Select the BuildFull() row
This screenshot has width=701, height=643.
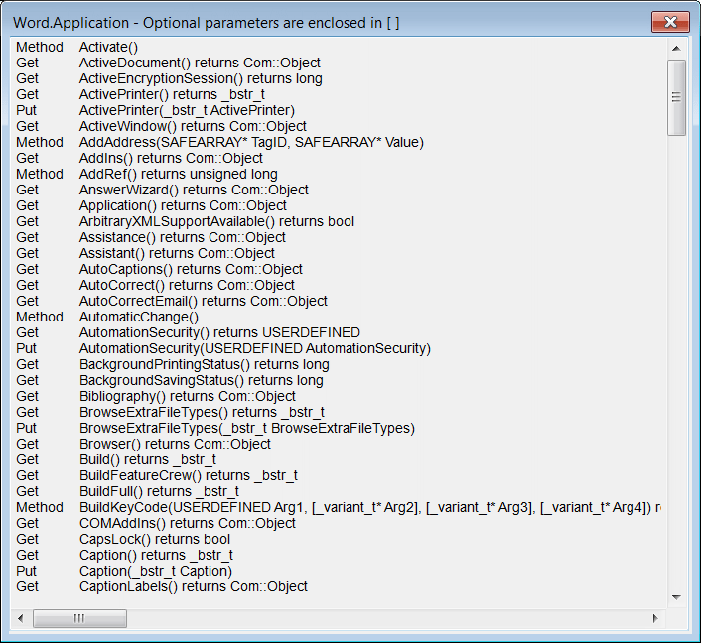pos(339,491)
